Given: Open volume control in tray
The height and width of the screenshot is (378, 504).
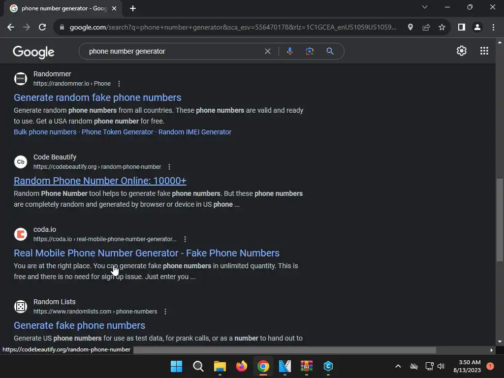Looking at the screenshot, I should pos(441,366).
